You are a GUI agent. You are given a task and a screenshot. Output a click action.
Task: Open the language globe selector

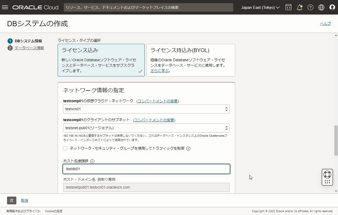[x=321, y=7]
